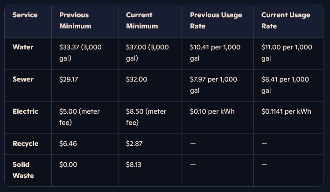Image resolution: width=330 pixels, height=192 pixels.
Task: Select the $6.46 recycle previous minimum
Action: (x=68, y=144)
